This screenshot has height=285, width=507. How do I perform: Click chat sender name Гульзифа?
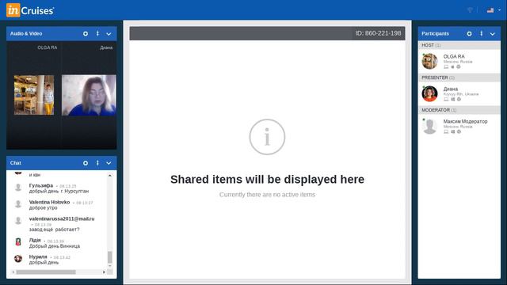(x=41, y=185)
